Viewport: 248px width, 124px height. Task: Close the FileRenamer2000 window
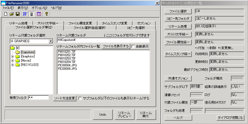pos(157,3)
